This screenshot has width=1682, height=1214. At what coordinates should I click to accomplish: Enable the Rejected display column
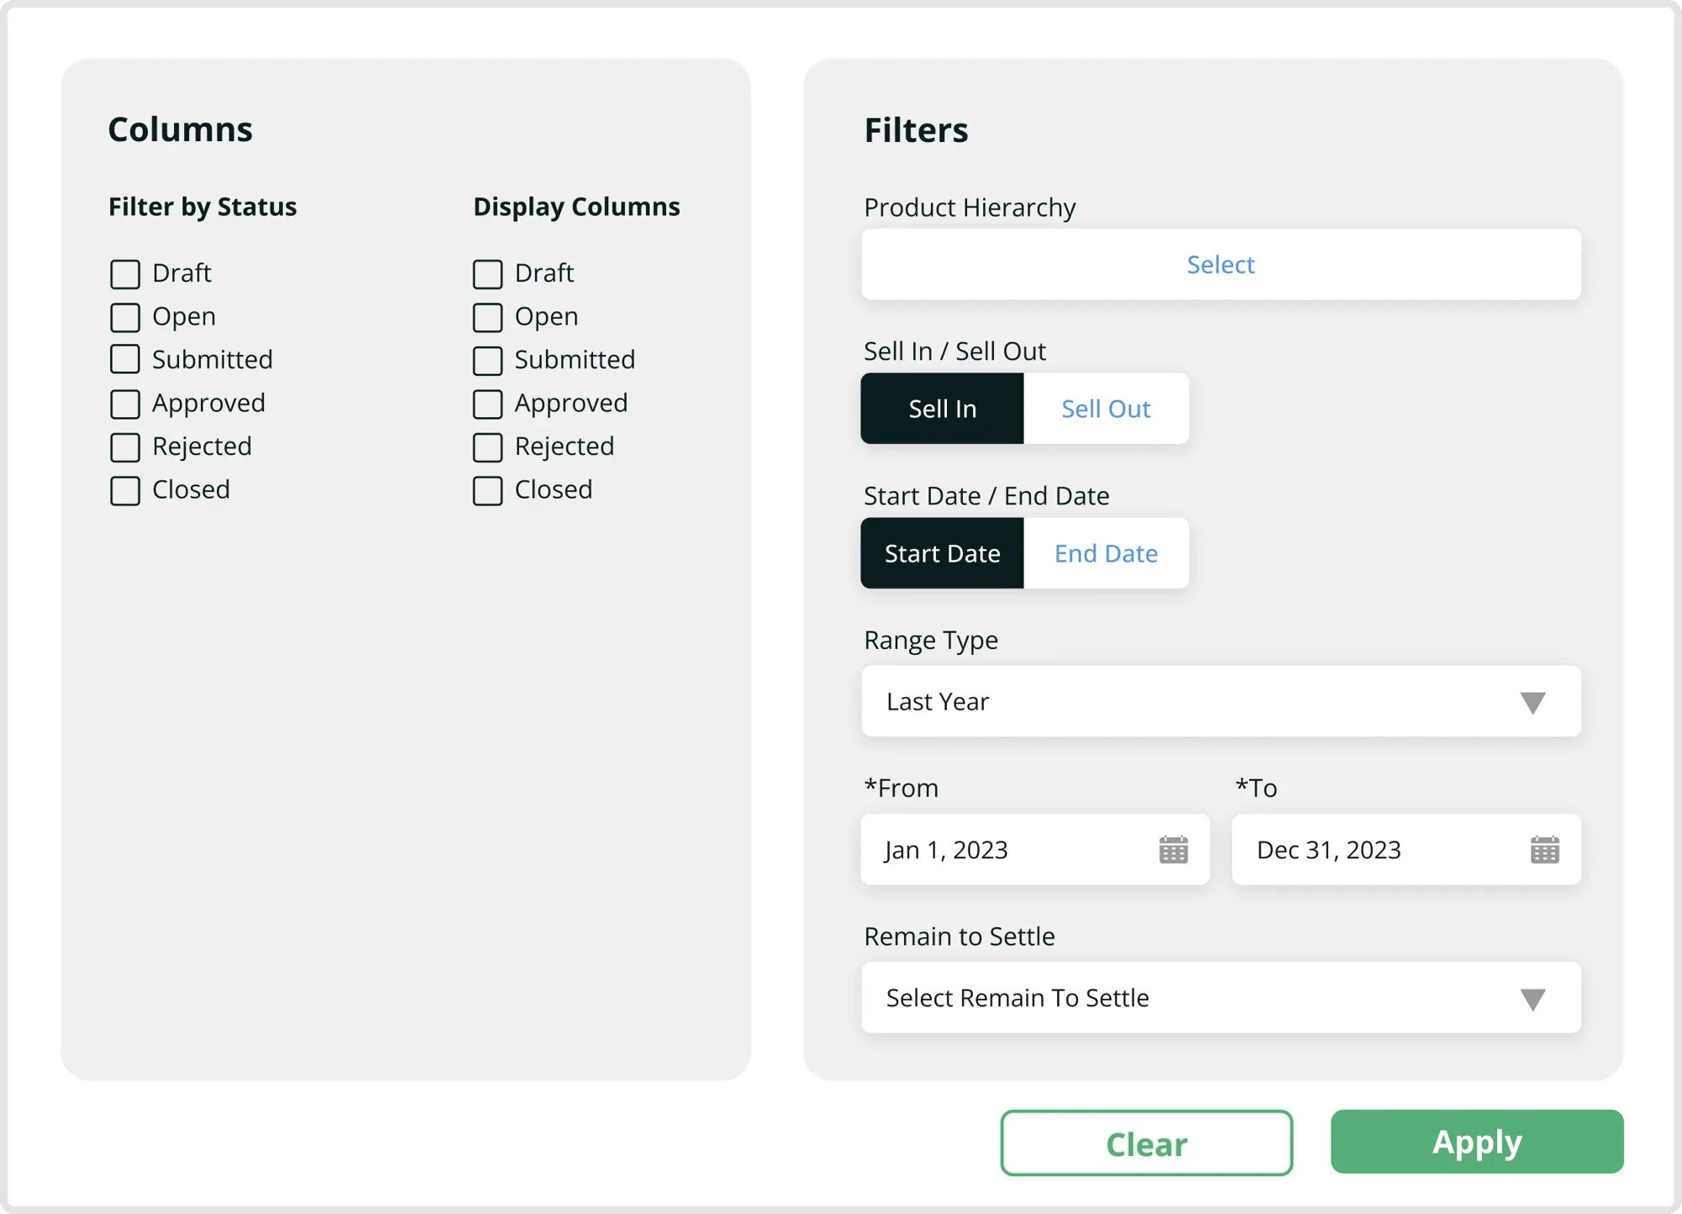pos(487,447)
